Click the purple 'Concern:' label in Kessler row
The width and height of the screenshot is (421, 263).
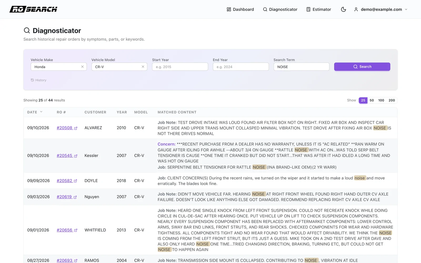point(167,144)
